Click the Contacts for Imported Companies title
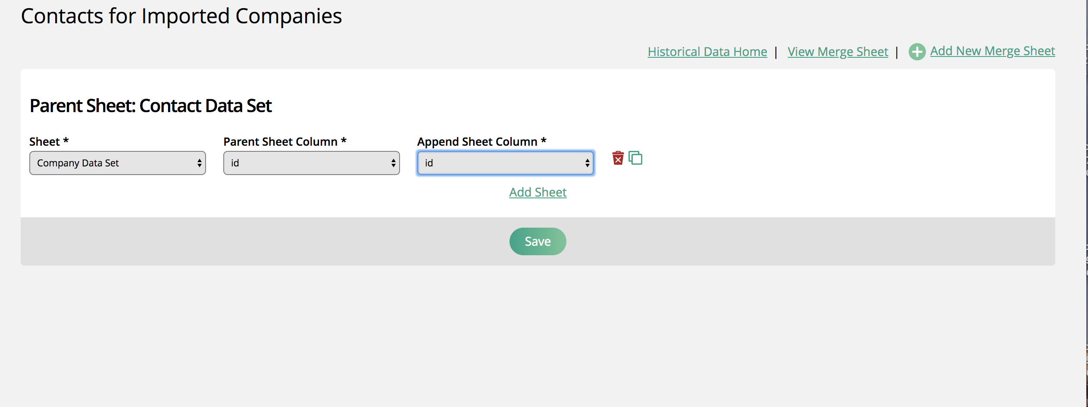1088x407 pixels. pyautogui.click(x=181, y=16)
